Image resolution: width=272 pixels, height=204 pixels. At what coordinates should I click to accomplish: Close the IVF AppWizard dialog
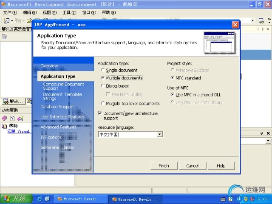pyautogui.click(x=235, y=25)
